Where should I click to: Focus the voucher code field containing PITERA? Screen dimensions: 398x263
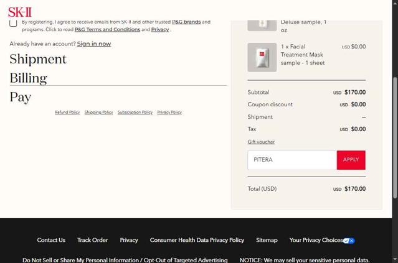[x=292, y=160]
